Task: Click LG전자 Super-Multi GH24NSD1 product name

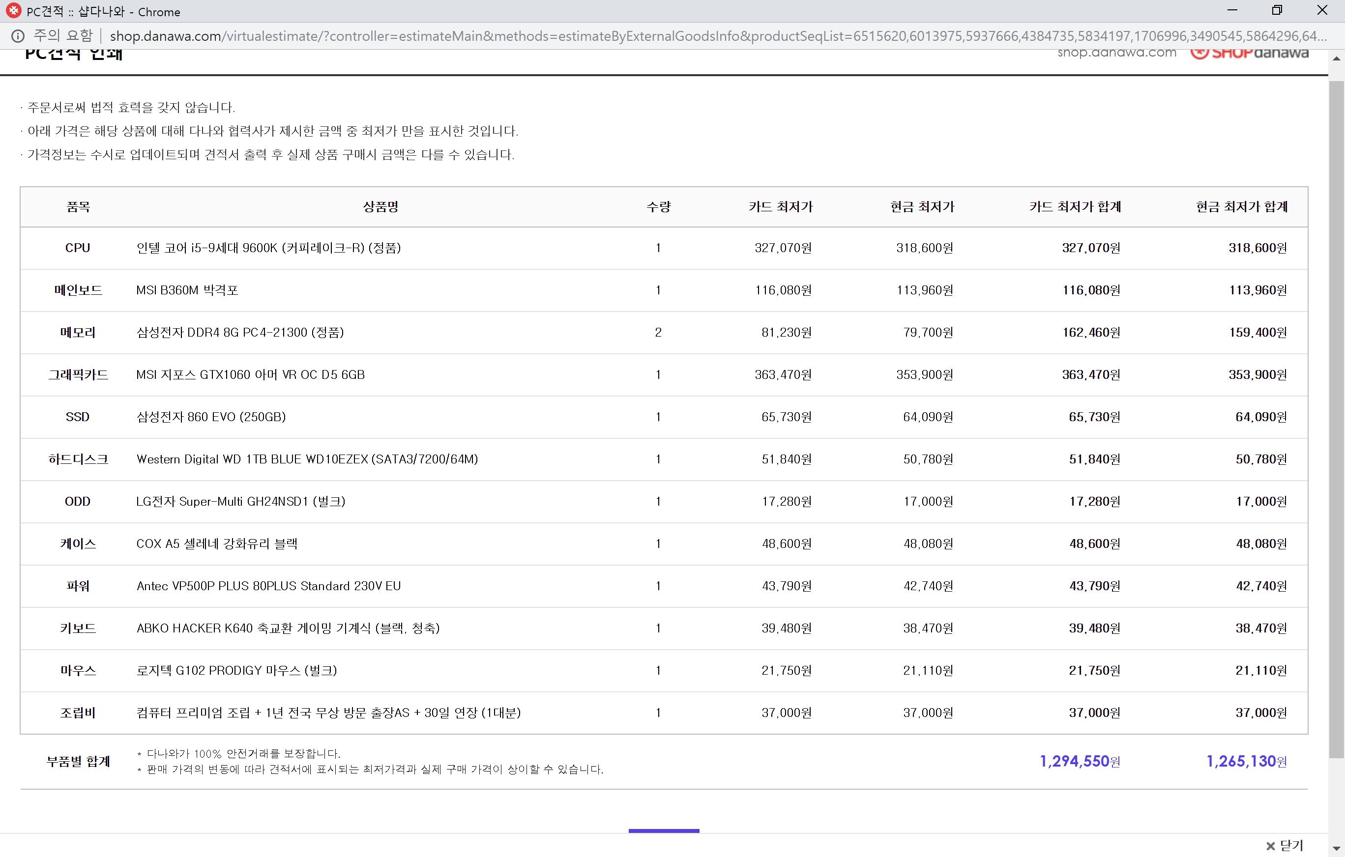Action: 241,501
